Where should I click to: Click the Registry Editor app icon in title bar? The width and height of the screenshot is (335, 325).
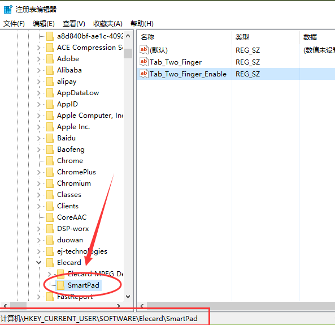tap(8, 10)
